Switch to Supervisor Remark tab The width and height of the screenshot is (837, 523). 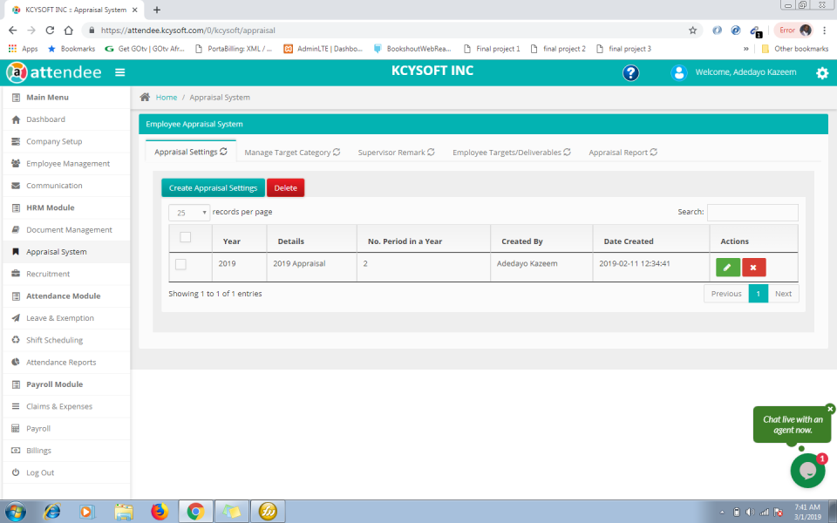(x=396, y=152)
